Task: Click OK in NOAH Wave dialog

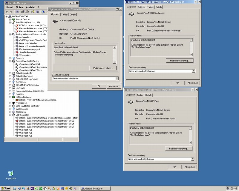Action: 175,167
